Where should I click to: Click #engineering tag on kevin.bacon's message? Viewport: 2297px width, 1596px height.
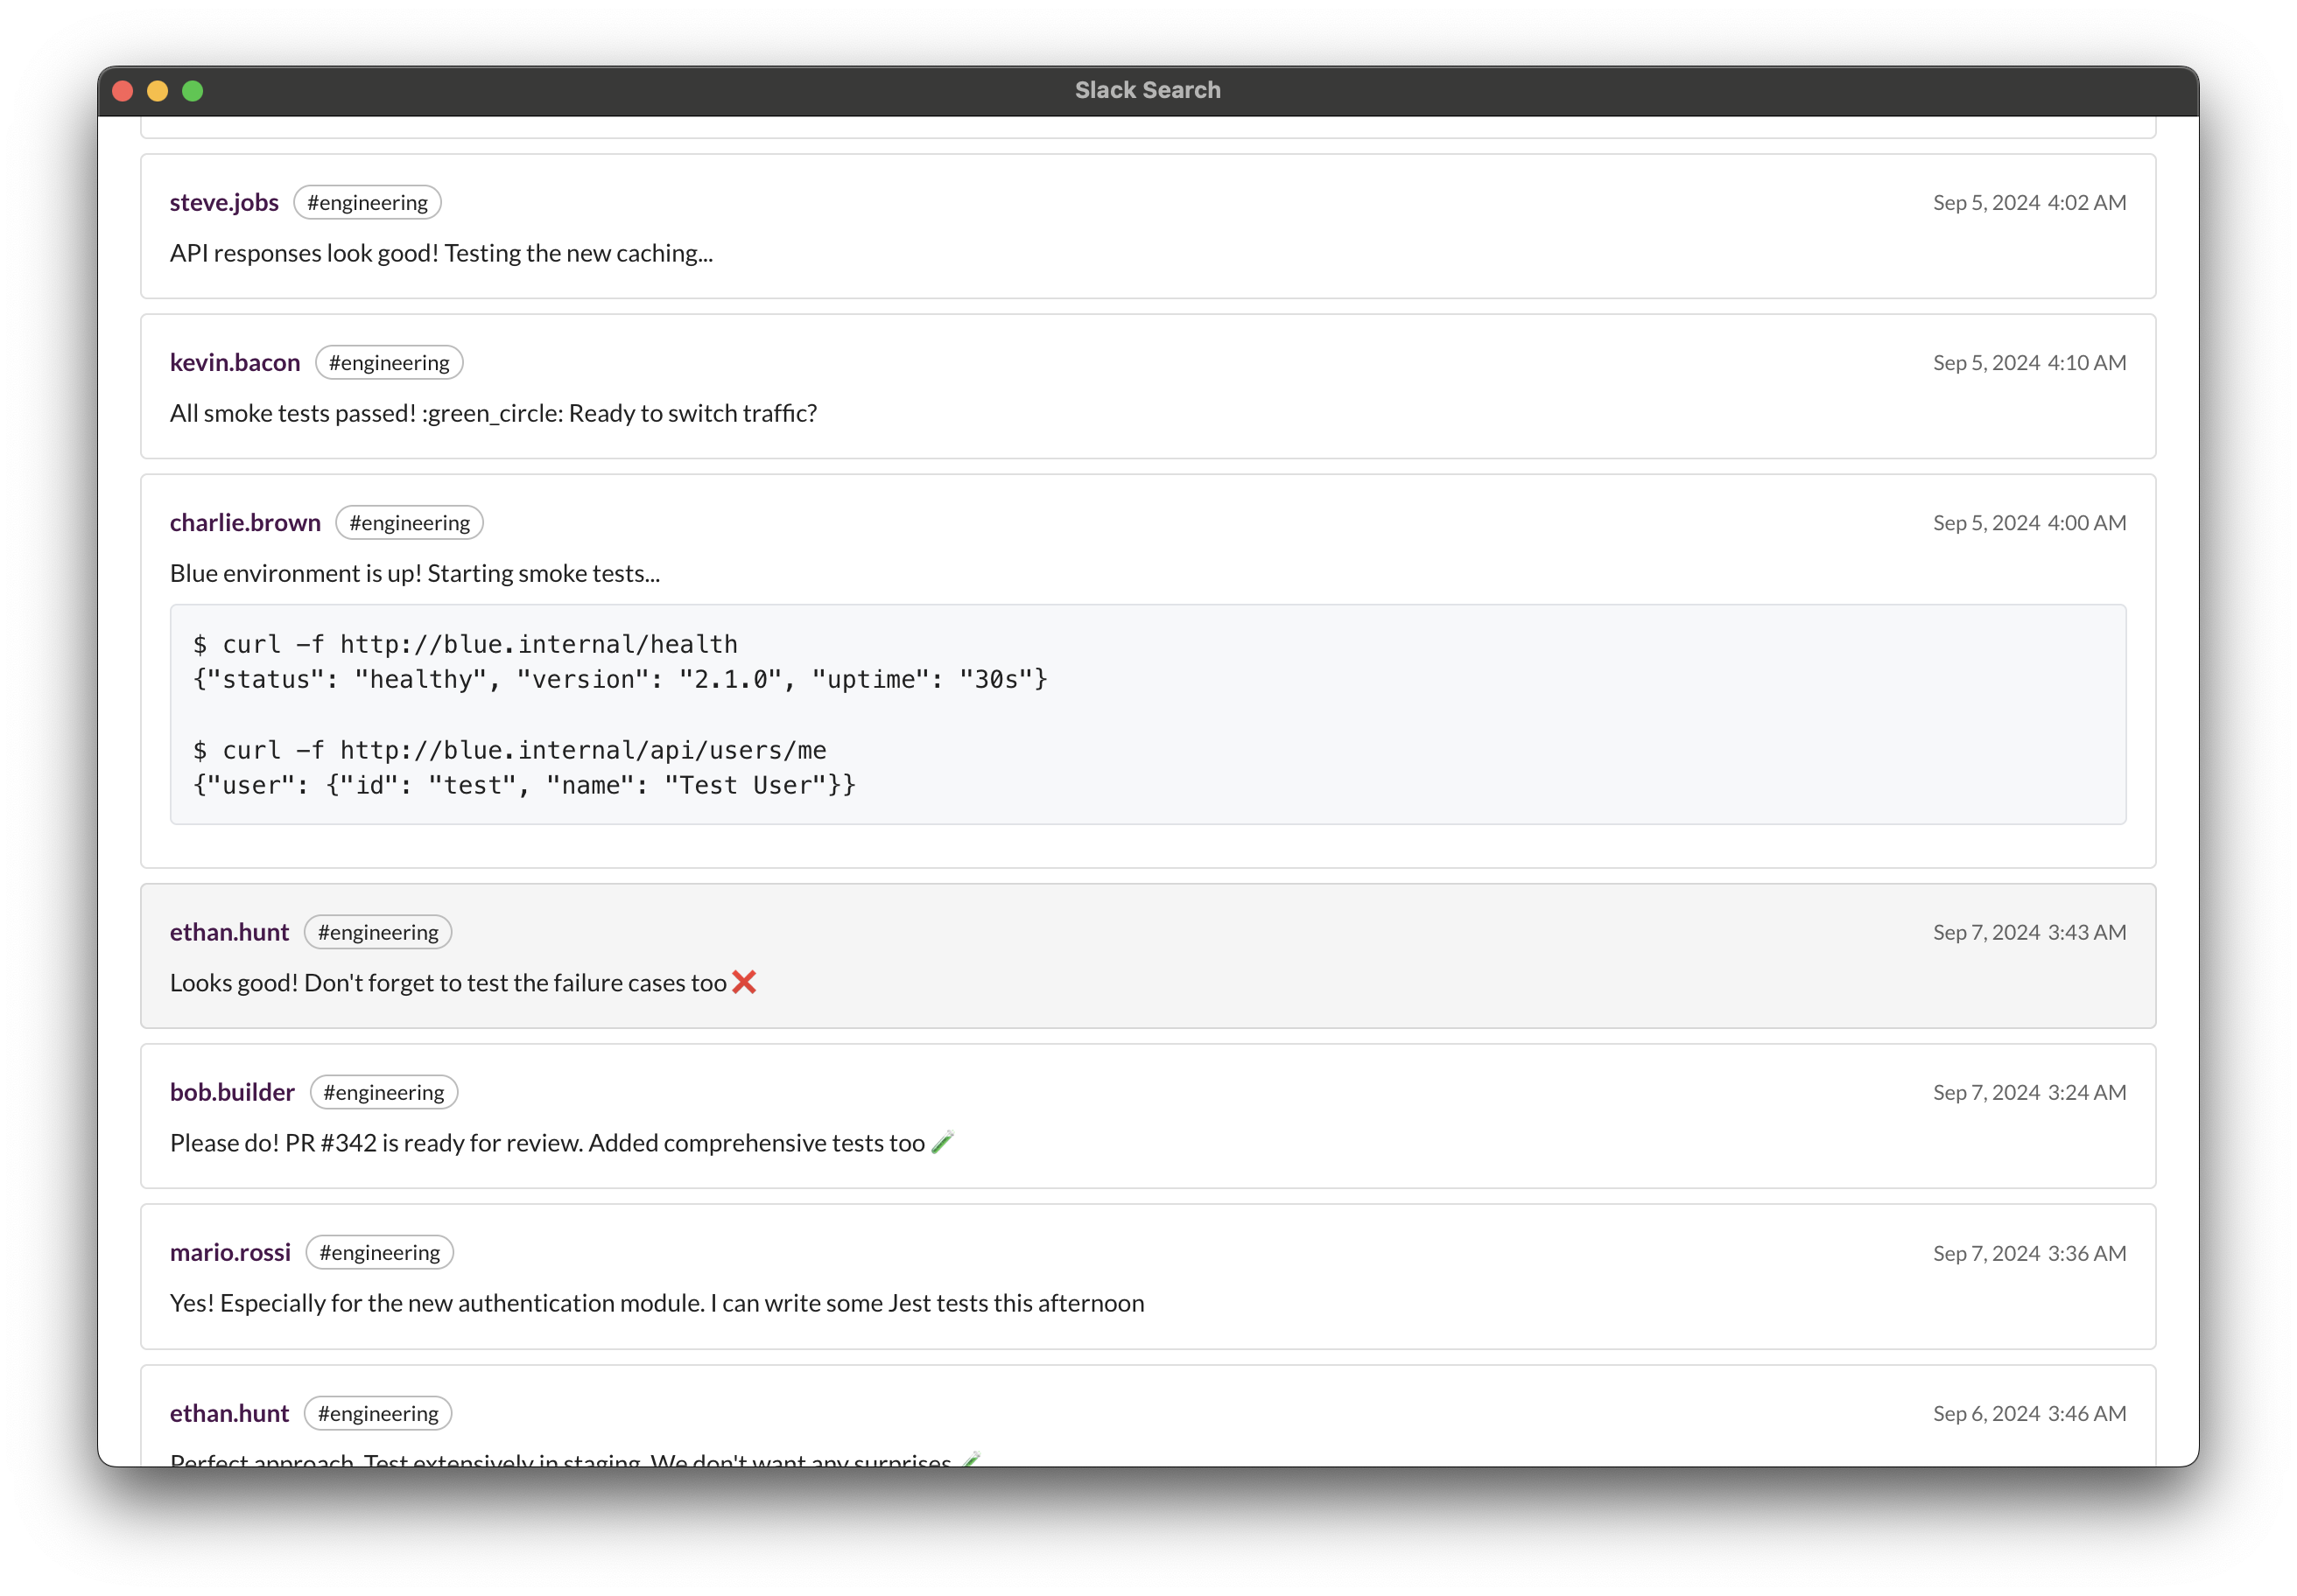(x=390, y=362)
